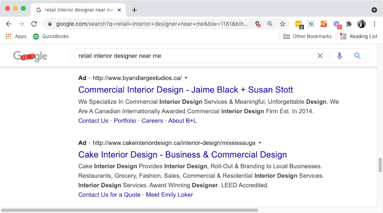Select the retail interior designer near me tab
The height and width of the screenshot is (213, 383).
tap(78, 10)
